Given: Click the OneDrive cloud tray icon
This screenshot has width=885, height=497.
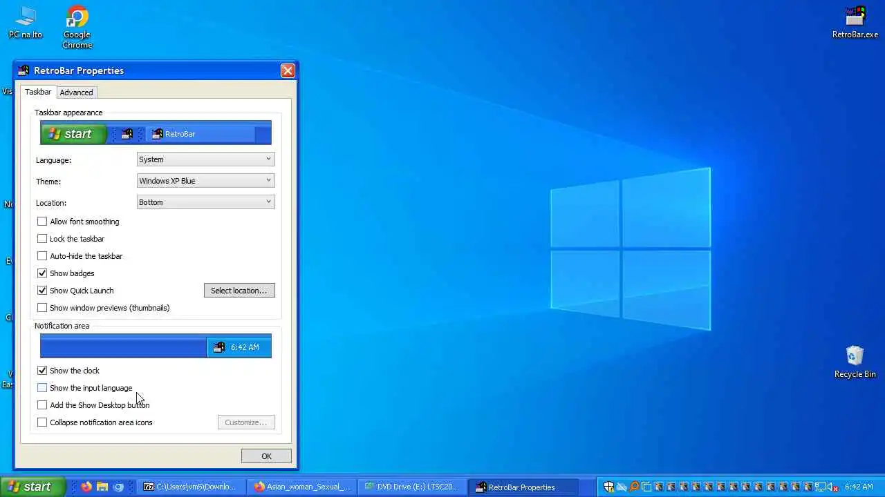Looking at the screenshot, I should click(x=622, y=487).
